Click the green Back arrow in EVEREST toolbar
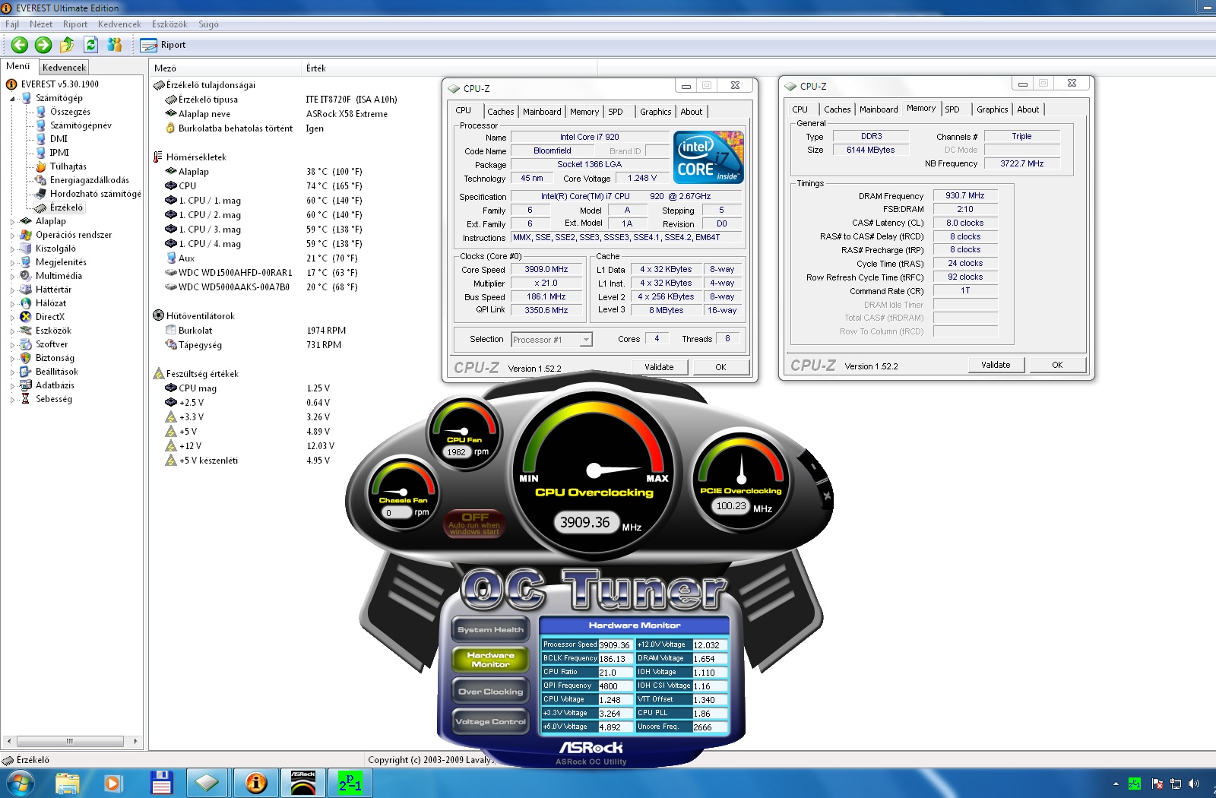Image resolution: width=1216 pixels, height=798 pixels. point(20,45)
